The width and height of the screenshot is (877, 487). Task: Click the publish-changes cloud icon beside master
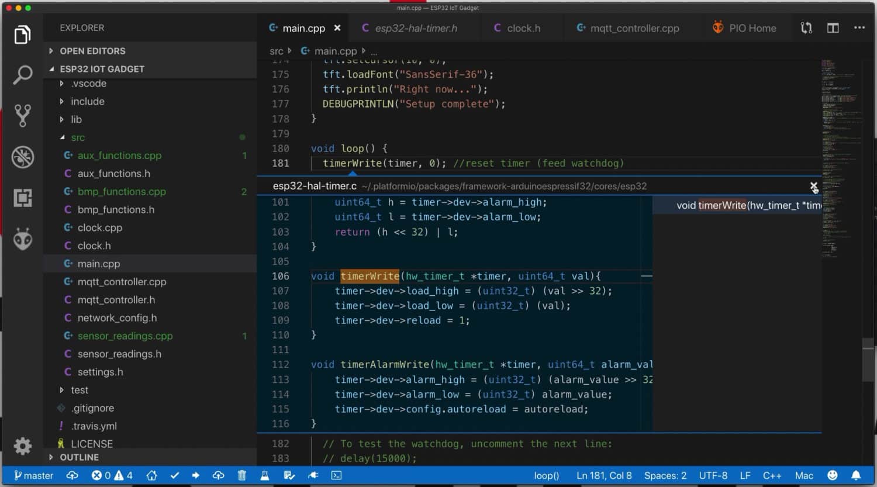click(72, 475)
